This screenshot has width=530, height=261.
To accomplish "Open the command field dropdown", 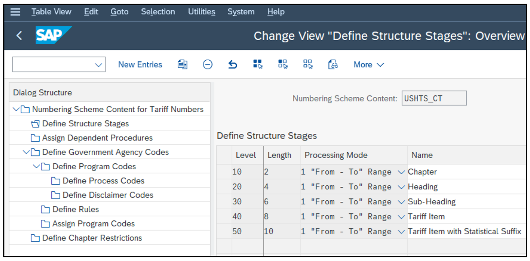I will click(x=98, y=65).
